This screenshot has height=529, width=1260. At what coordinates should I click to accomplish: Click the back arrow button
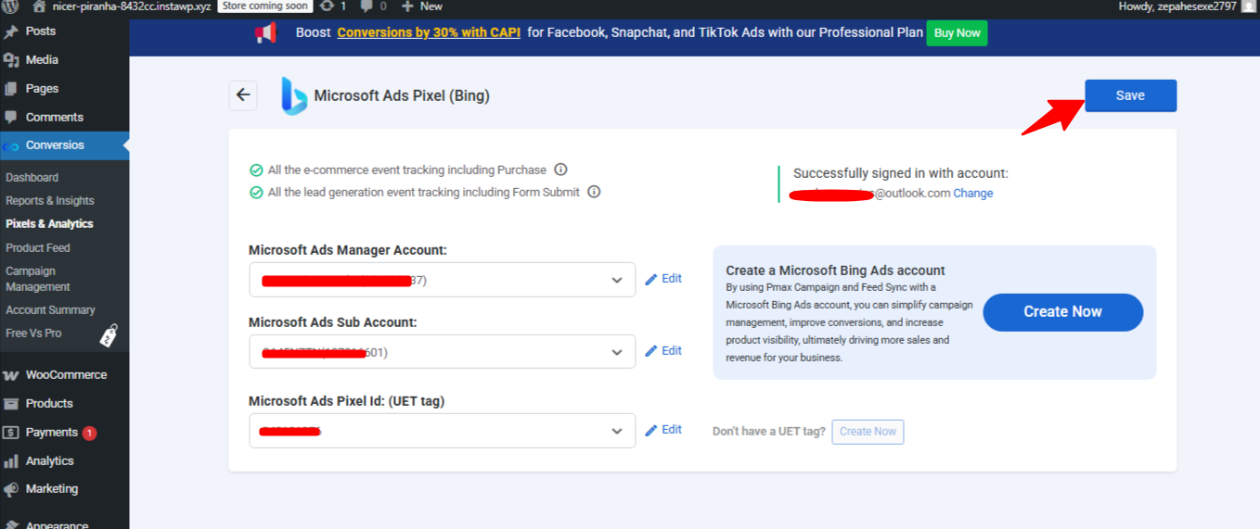[243, 94]
